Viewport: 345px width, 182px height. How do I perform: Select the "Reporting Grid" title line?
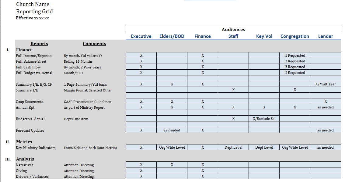[34, 12]
